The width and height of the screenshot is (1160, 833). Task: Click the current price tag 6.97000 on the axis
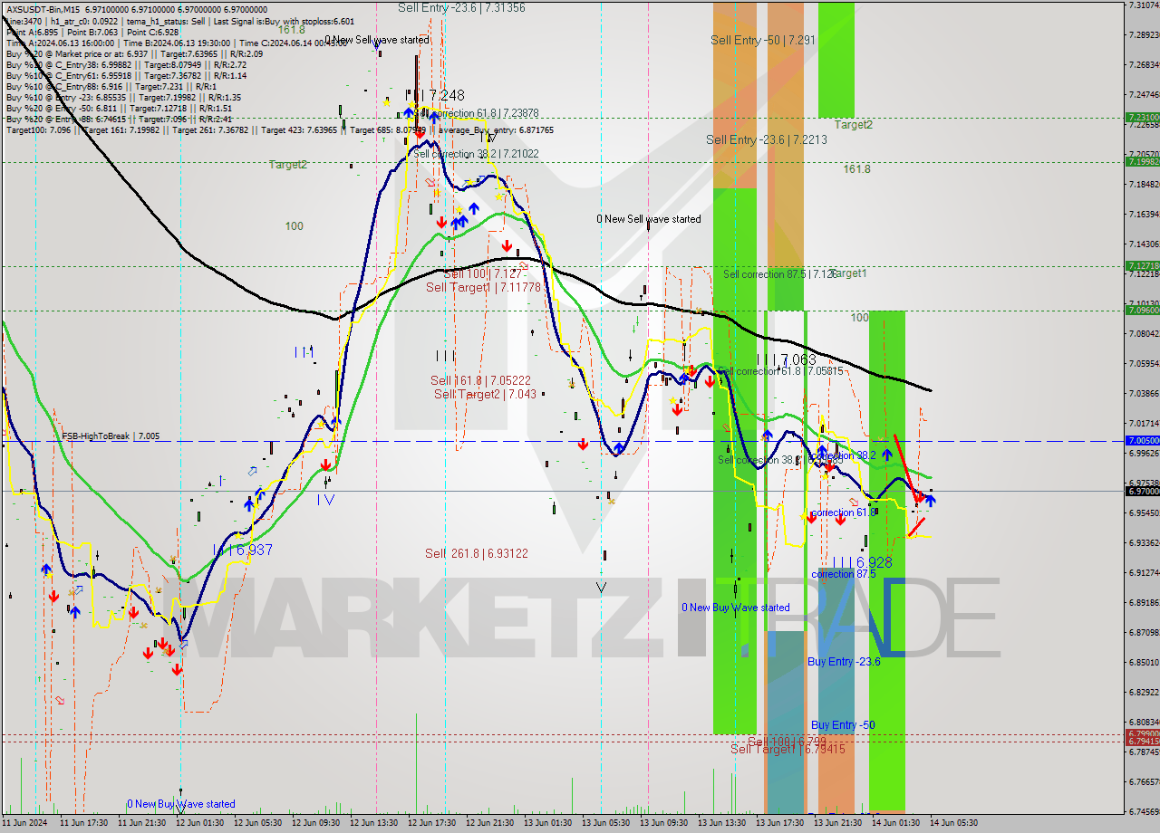click(x=1141, y=491)
